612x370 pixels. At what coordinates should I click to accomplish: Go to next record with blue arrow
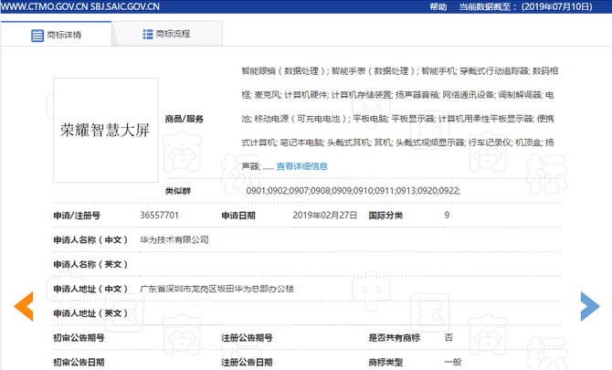(x=590, y=306)
